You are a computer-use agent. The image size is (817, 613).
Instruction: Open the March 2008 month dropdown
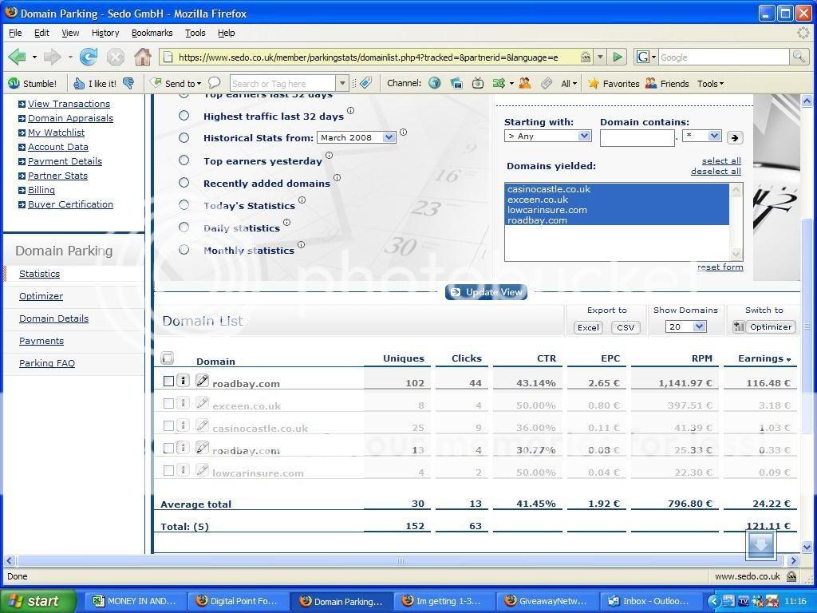[357, 137]
